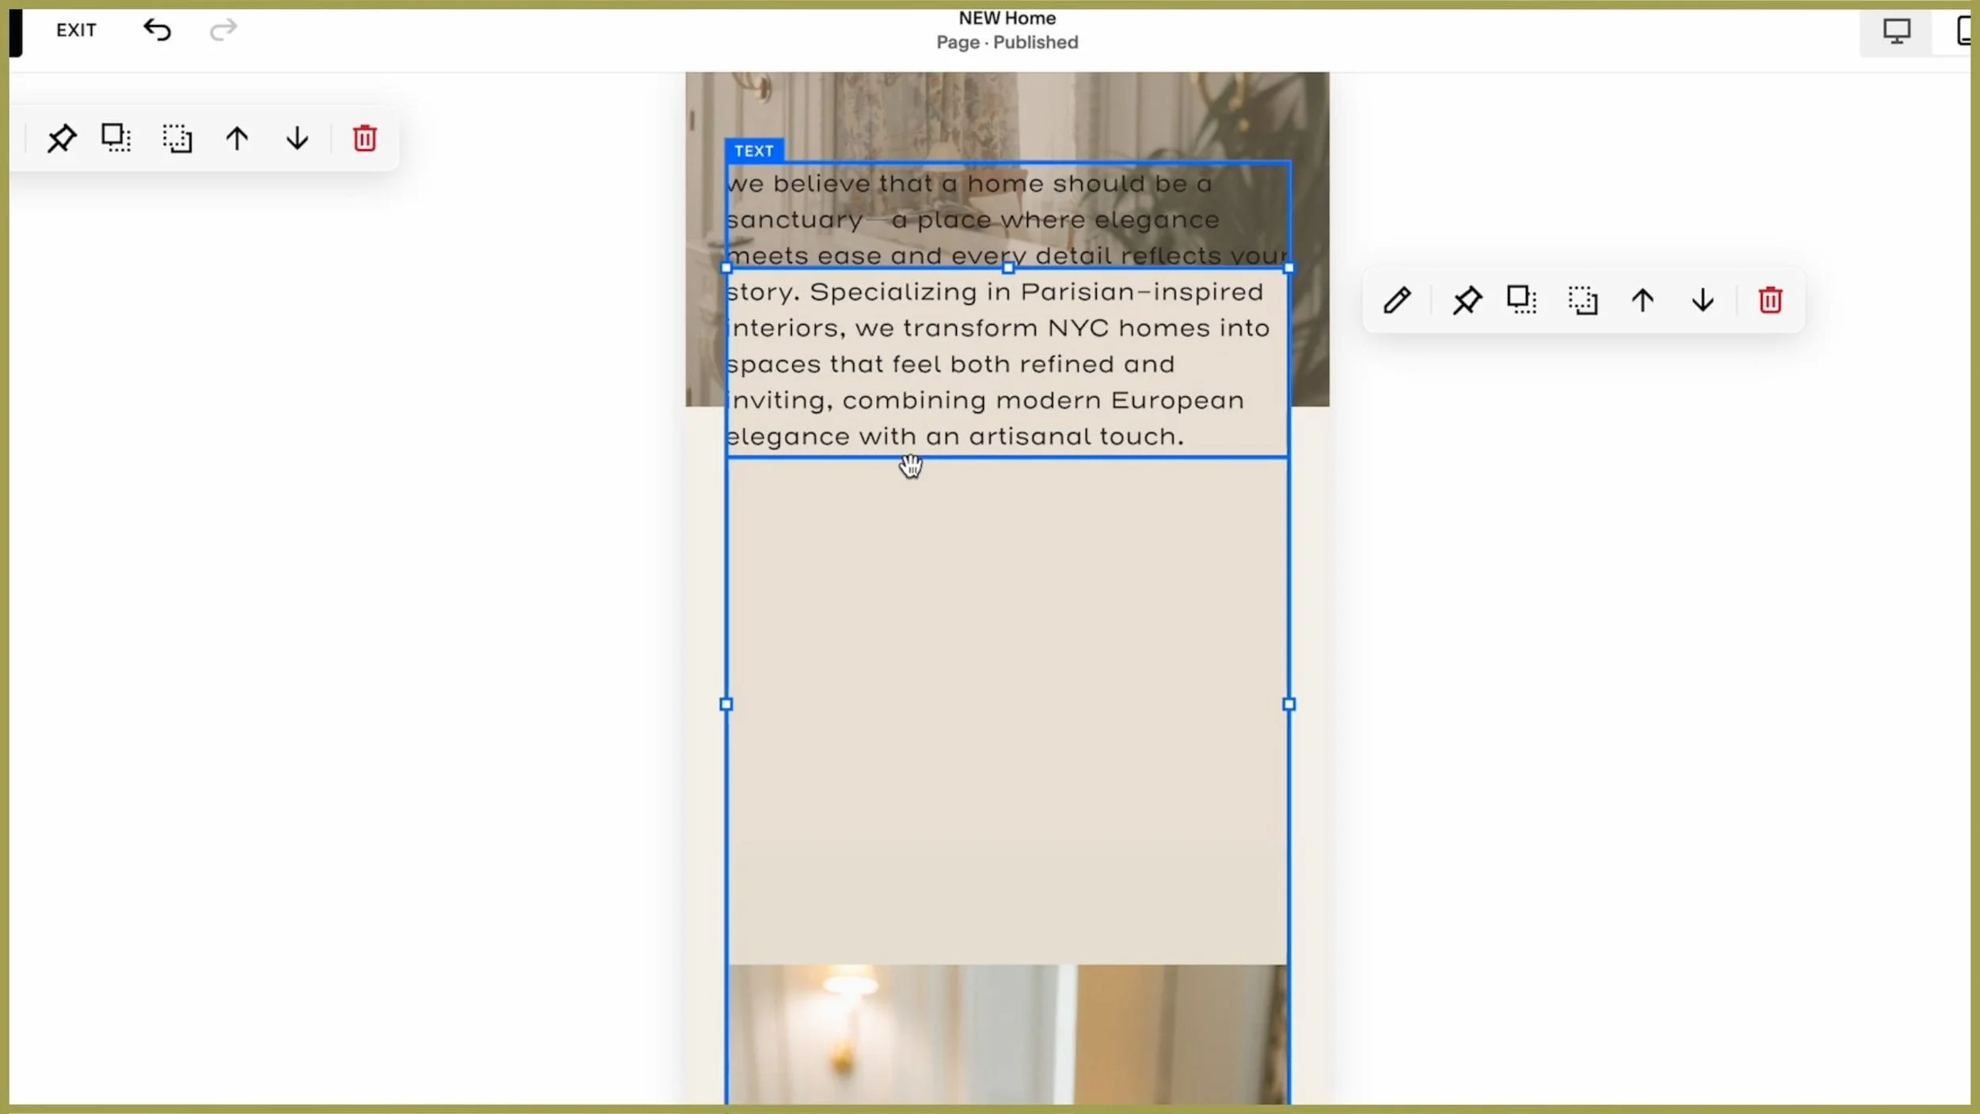Click EXIT to leave the editor
This screenshot has height=1114, width=1980.
click(76, 30)
